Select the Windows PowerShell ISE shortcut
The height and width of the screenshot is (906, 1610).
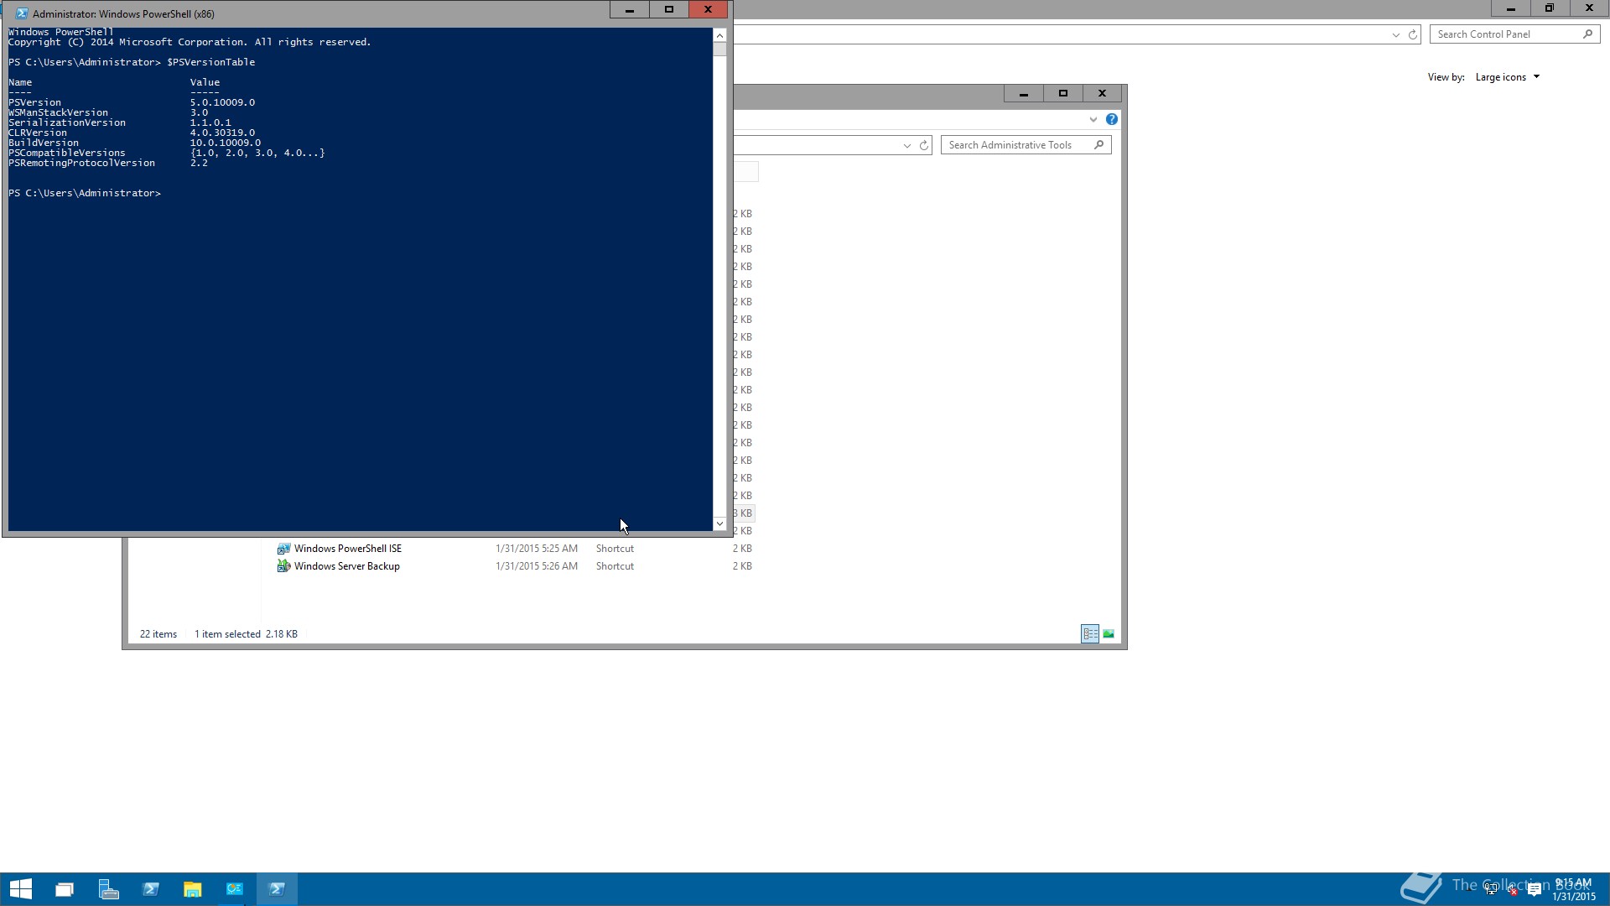pos(348,549)
